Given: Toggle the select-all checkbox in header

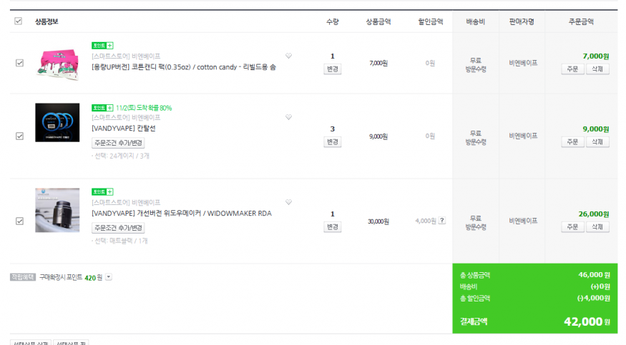Looking at the screenshot, I should (x=19, y=21).
